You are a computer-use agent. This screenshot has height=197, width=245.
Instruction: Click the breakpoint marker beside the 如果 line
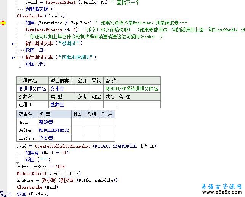pos(3,23)
